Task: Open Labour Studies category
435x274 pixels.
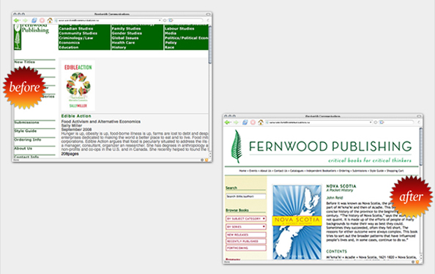Action: pos(179,29)
